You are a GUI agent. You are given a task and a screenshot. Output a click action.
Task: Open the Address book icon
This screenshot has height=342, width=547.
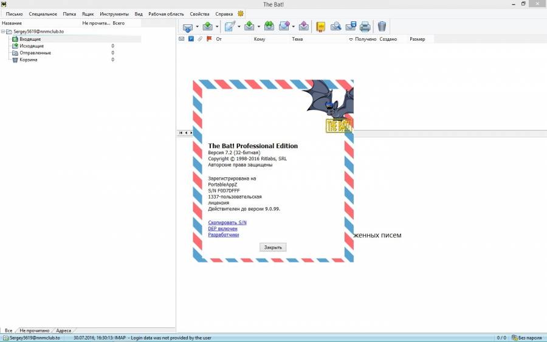320,26
